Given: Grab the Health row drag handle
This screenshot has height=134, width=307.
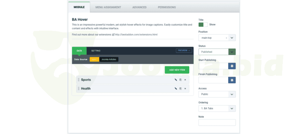Looking at the screenshot, I should point(79,89).
